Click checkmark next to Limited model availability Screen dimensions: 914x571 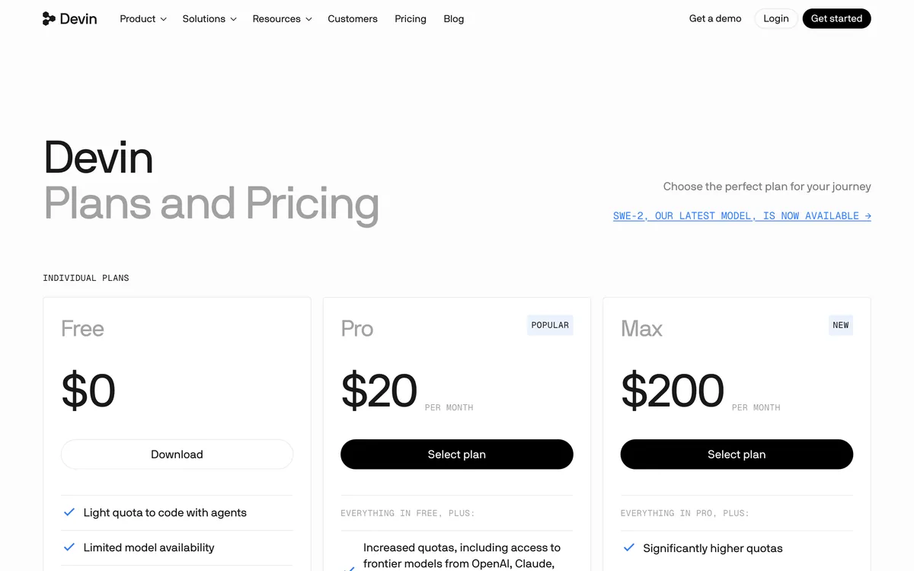pos(69,547)
